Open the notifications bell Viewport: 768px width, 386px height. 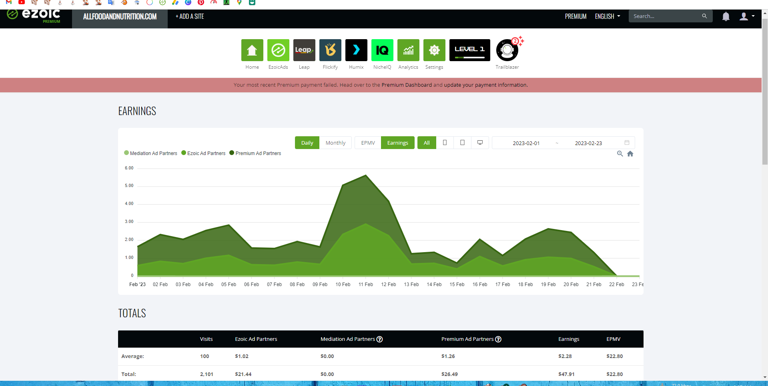coord(726,16)
